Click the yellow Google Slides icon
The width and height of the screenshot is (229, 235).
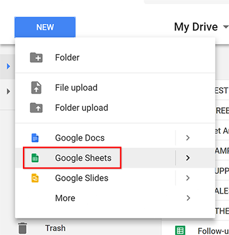tap(35, 178)
